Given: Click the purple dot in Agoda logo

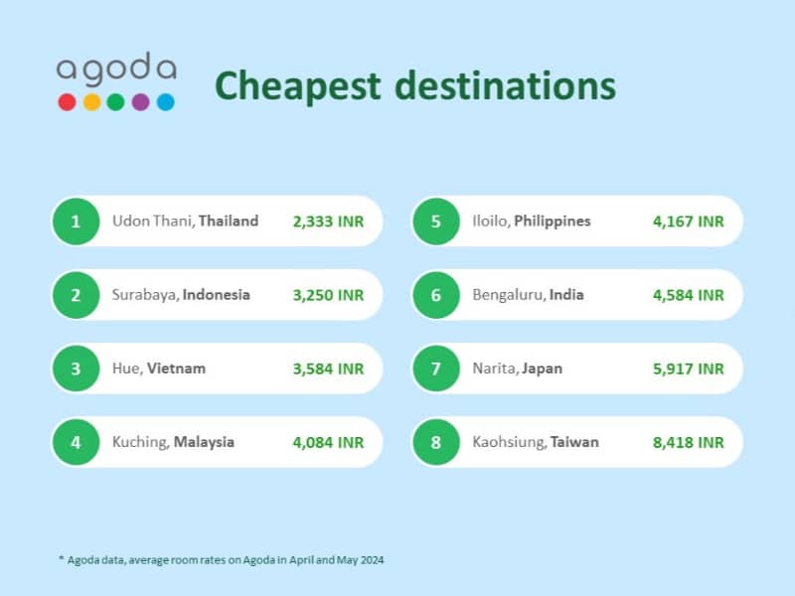Looking at the screenshot, I should [x=140, y=102].
